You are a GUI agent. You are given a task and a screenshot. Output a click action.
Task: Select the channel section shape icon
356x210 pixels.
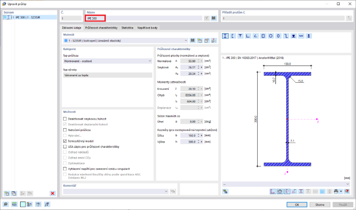233,36
